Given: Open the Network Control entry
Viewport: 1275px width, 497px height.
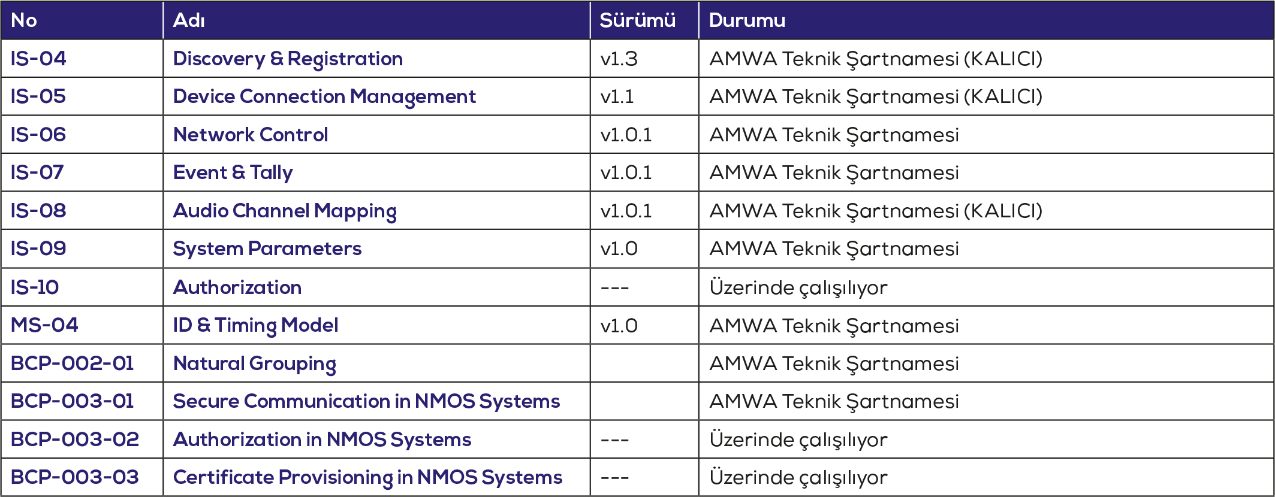Looking at the screenshot, I should pyautogui.click(x=251, y=135).
